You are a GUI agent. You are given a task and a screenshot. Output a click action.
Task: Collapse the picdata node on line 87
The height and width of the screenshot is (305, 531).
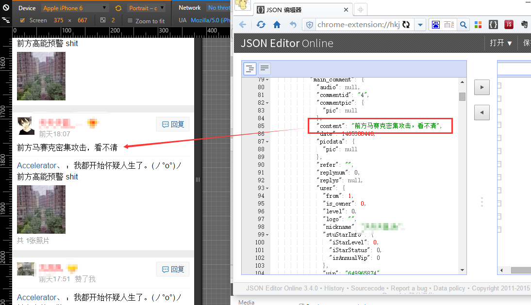coord(267,142)
